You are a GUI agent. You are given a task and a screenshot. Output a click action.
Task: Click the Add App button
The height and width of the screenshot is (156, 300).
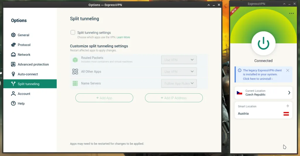[104, 98]
